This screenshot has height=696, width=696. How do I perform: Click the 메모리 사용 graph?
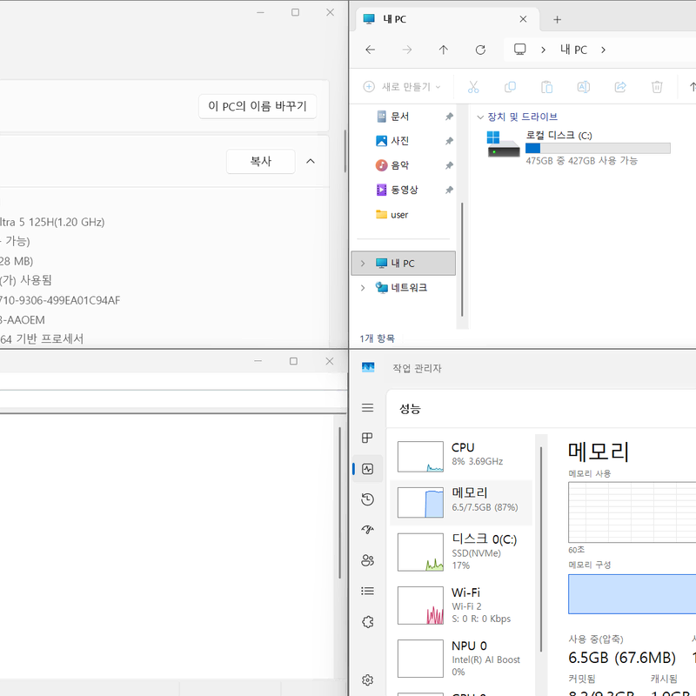click(x=632, y=512)
